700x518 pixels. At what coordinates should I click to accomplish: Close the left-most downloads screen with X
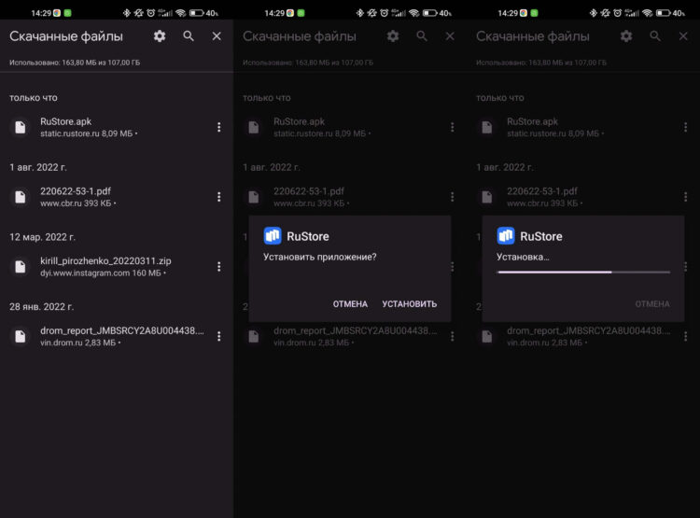217,36
